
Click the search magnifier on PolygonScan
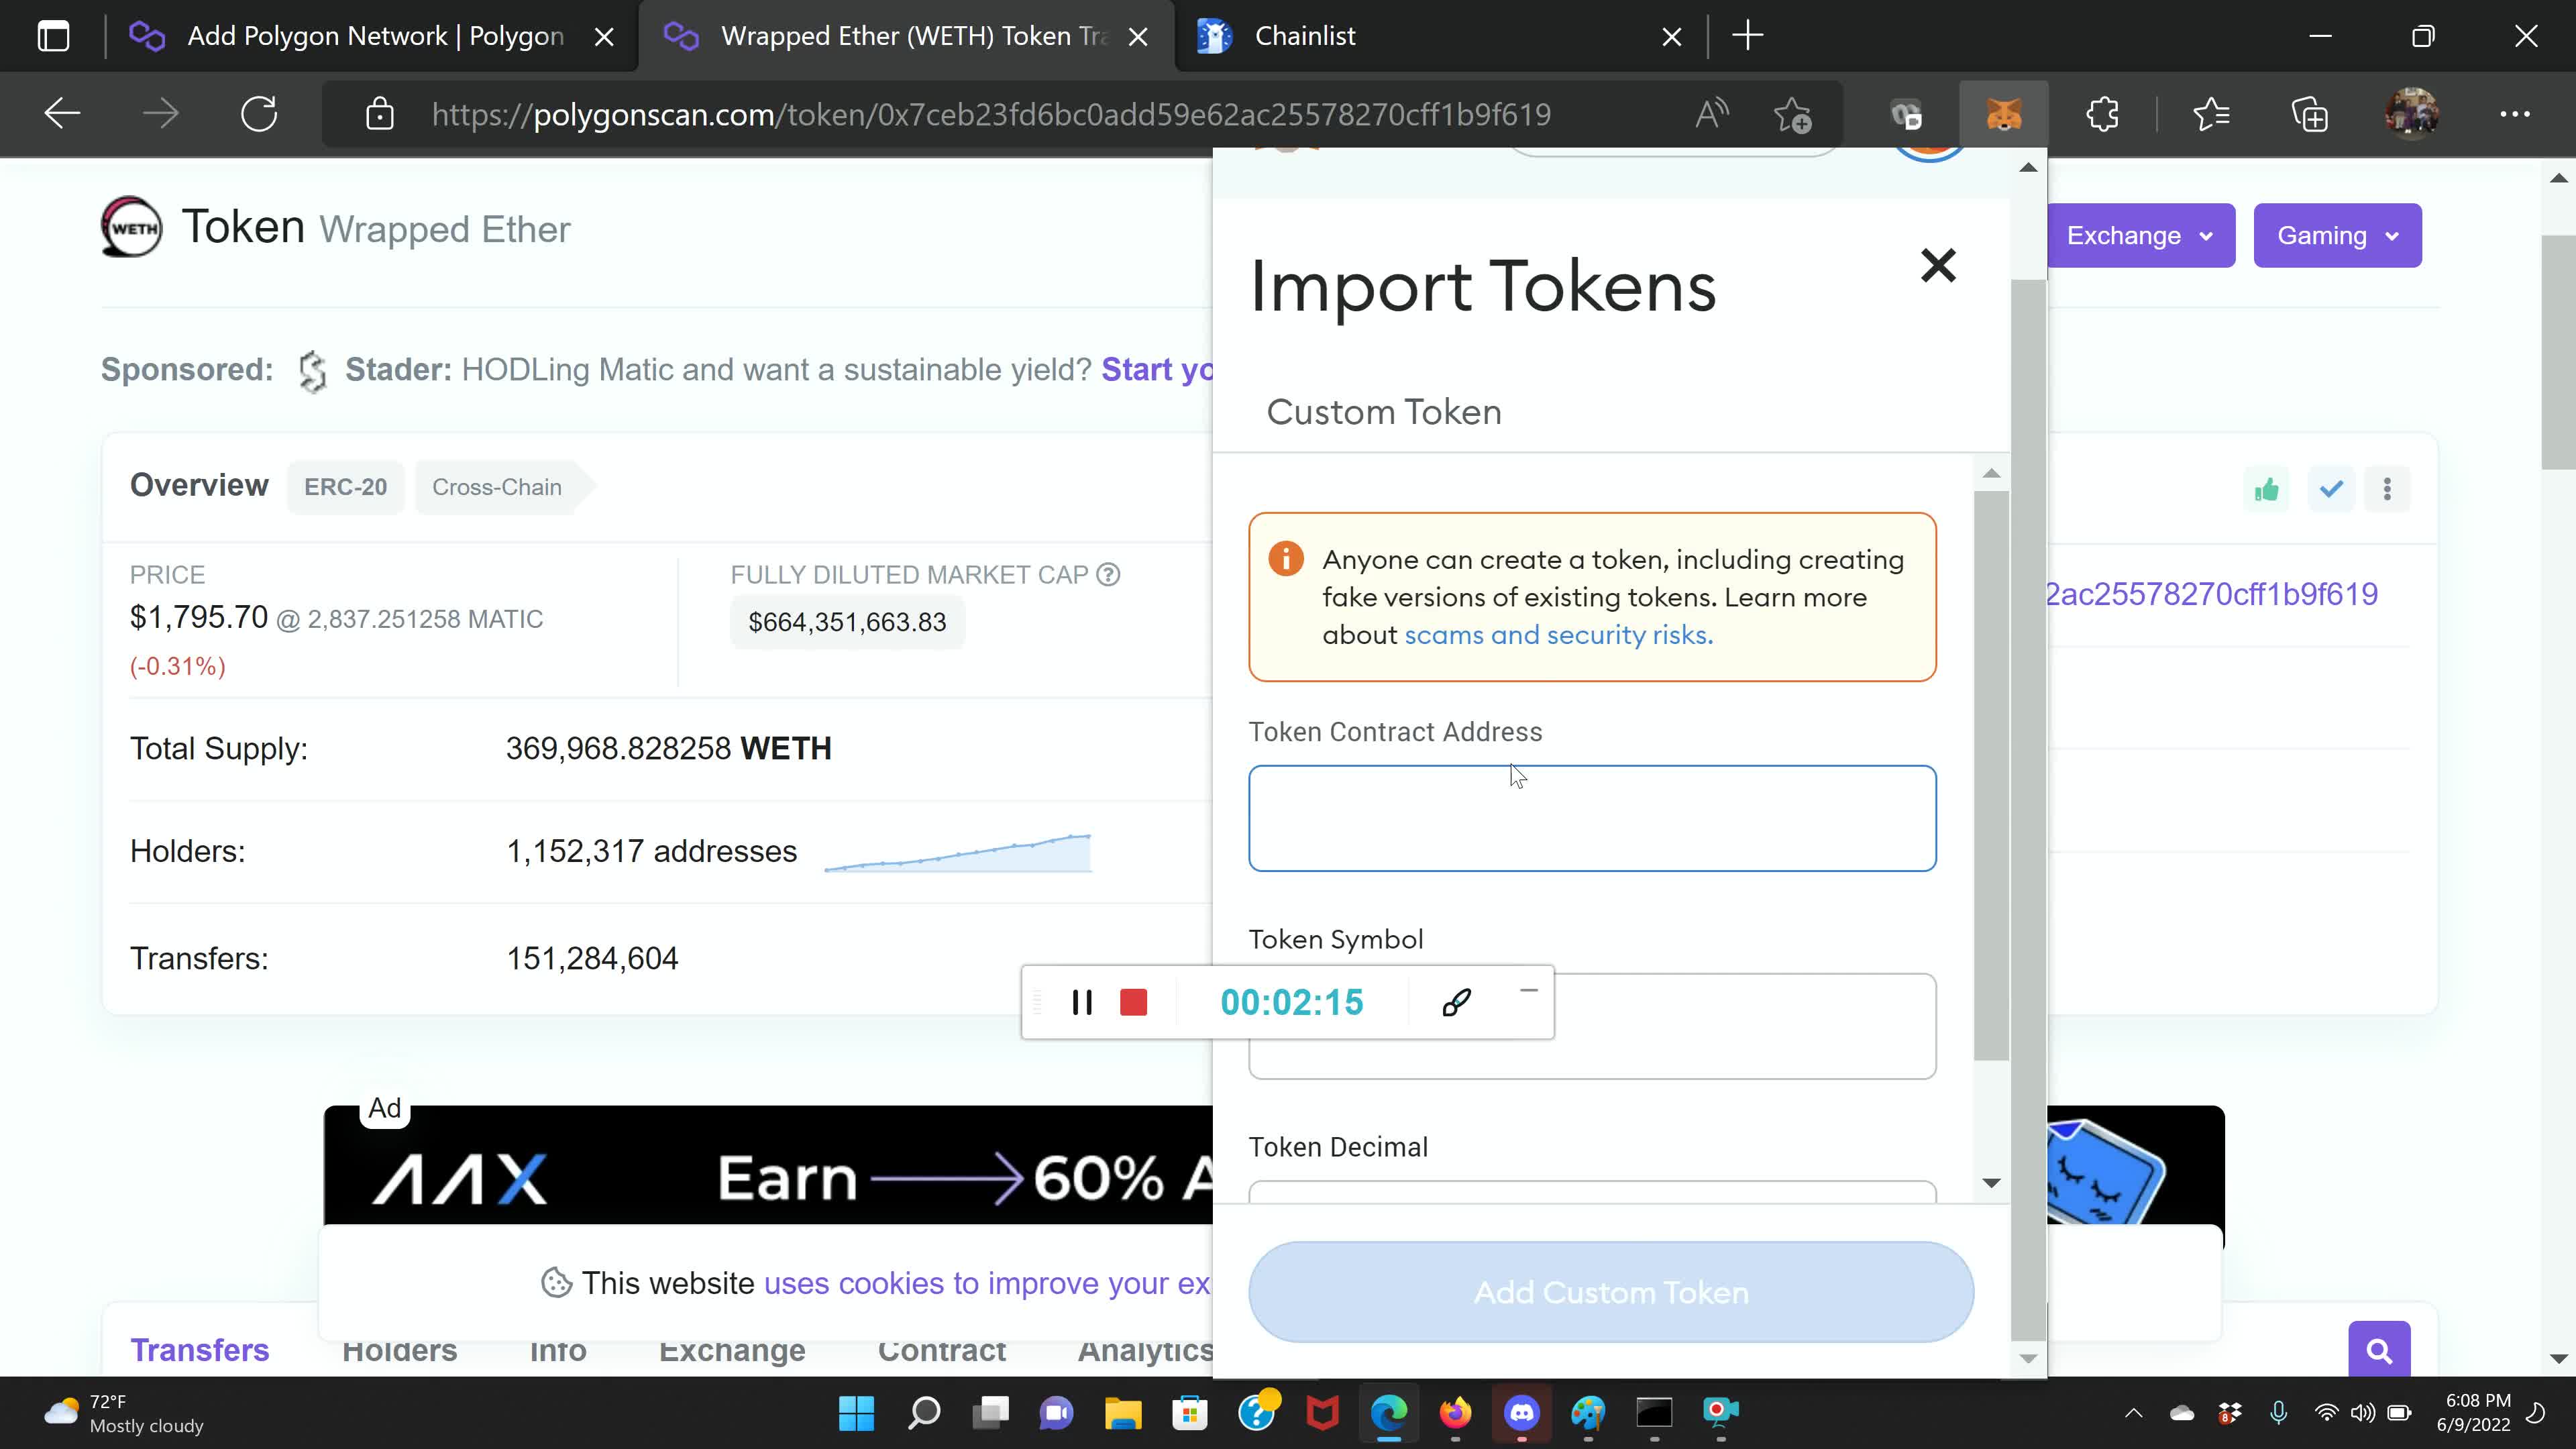[x=2379, y=1349]
